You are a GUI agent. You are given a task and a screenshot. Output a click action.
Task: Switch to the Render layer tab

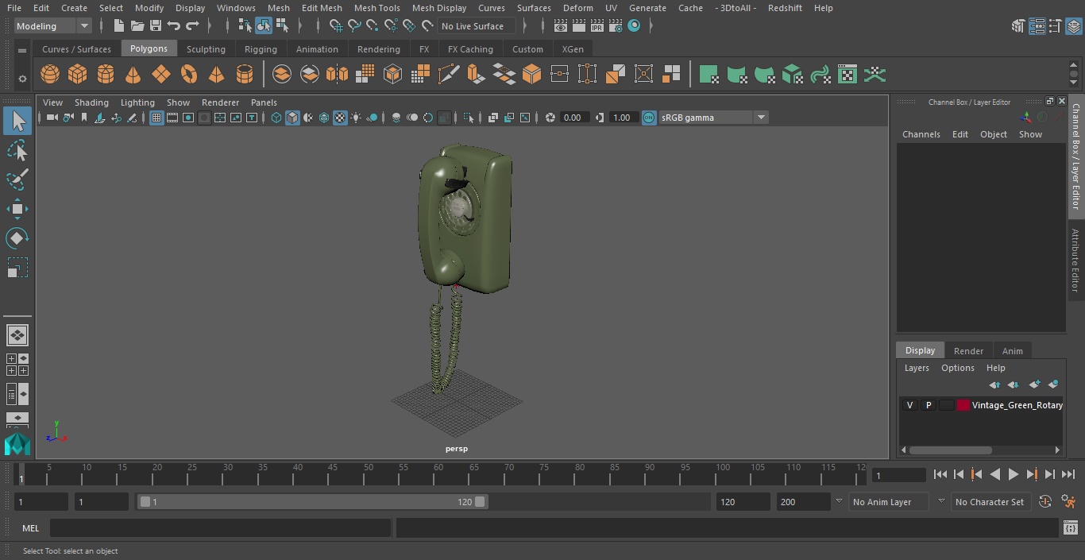point(968,350)
